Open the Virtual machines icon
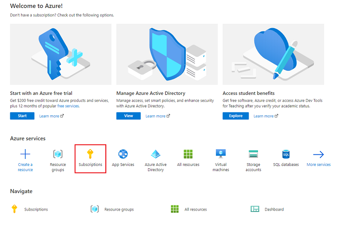Image resolution: width=339 pixels, height=226 pixels. (221, 154)
